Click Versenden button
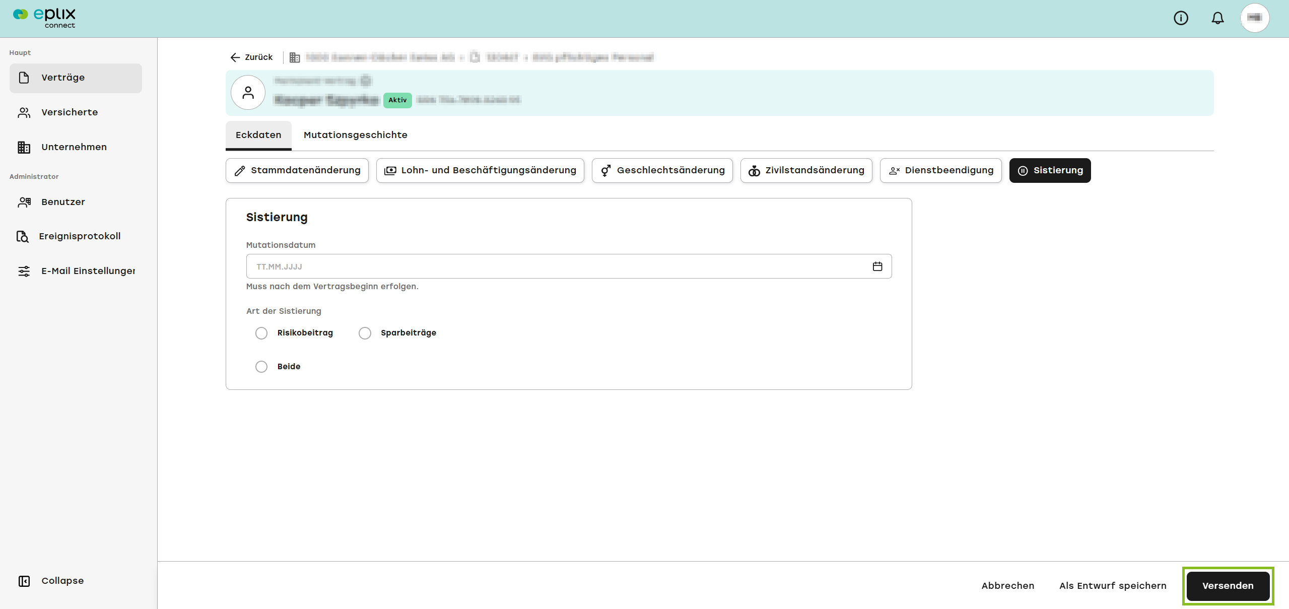Image resolution: width=1289 pixels, height=609 pixels. pos(1228,586)
